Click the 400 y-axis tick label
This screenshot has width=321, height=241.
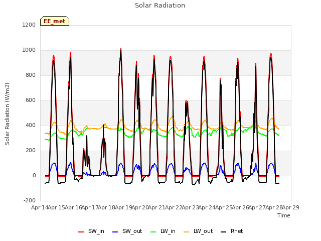coord(31,125)
